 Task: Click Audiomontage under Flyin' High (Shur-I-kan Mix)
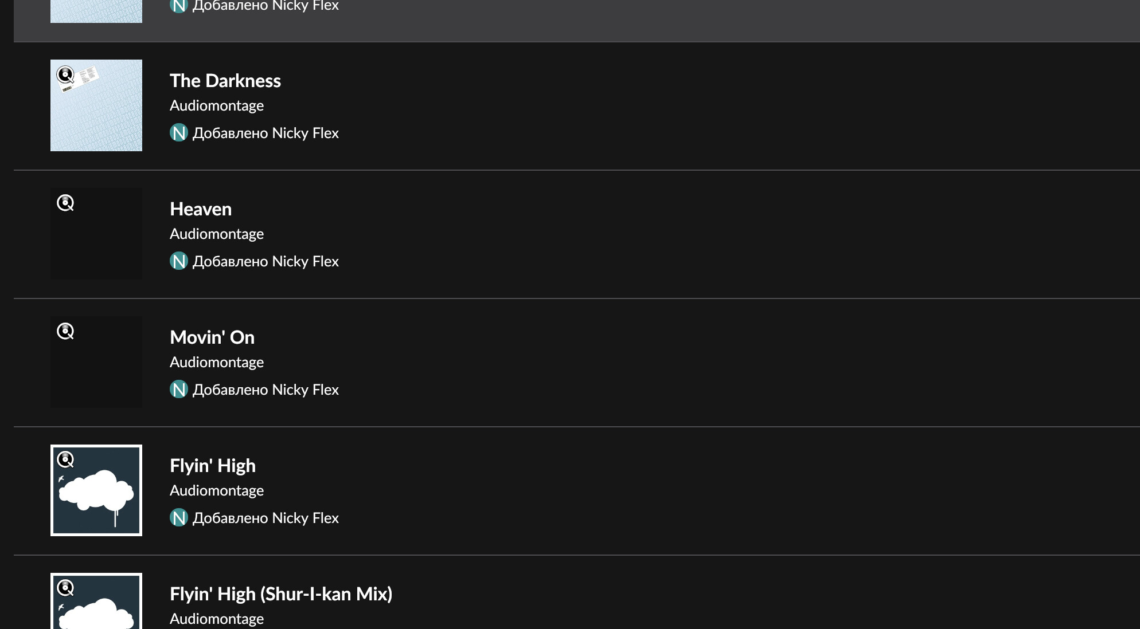[x=217, y=619]
